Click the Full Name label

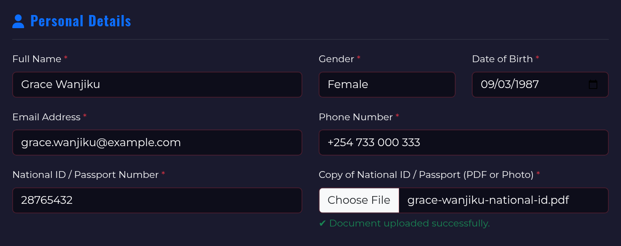(40, 59)
